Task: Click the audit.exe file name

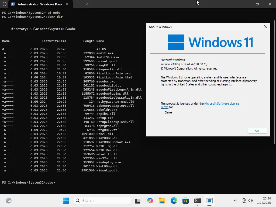Action: coord(105,53)
